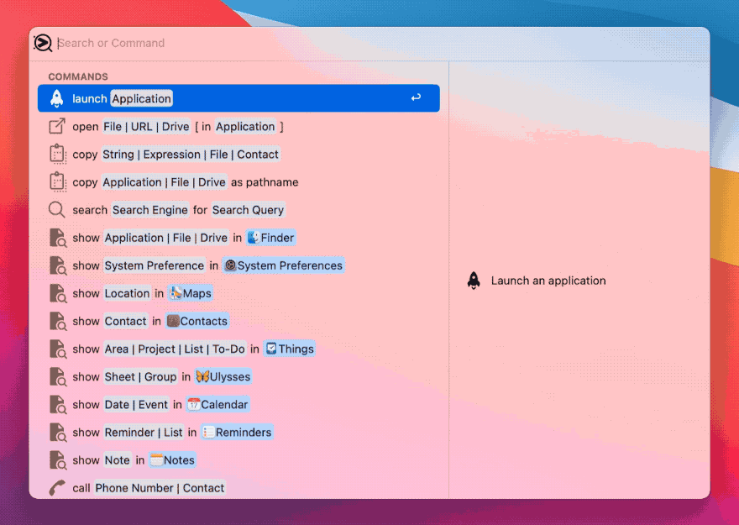Select the System Preference placeholder
Viewport: 739px width, 525px height.
point(155,265)
